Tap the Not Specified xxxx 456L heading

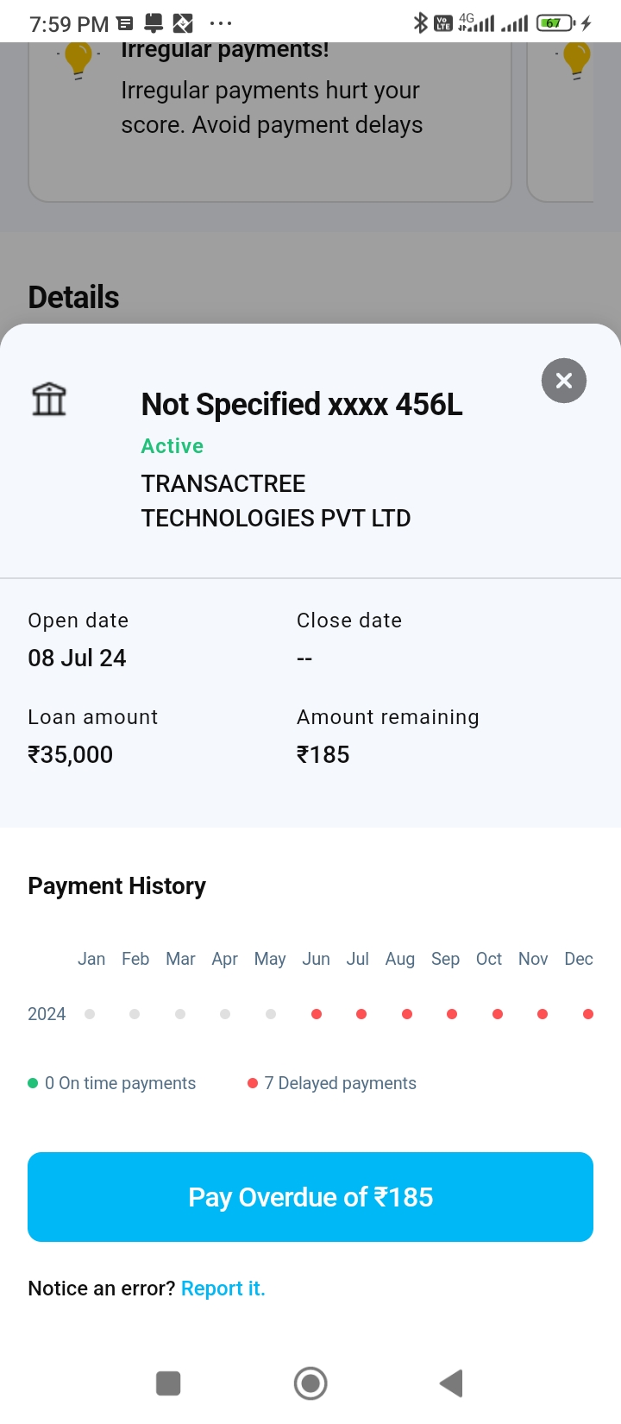pyautogui.click(x=302, y=404)
